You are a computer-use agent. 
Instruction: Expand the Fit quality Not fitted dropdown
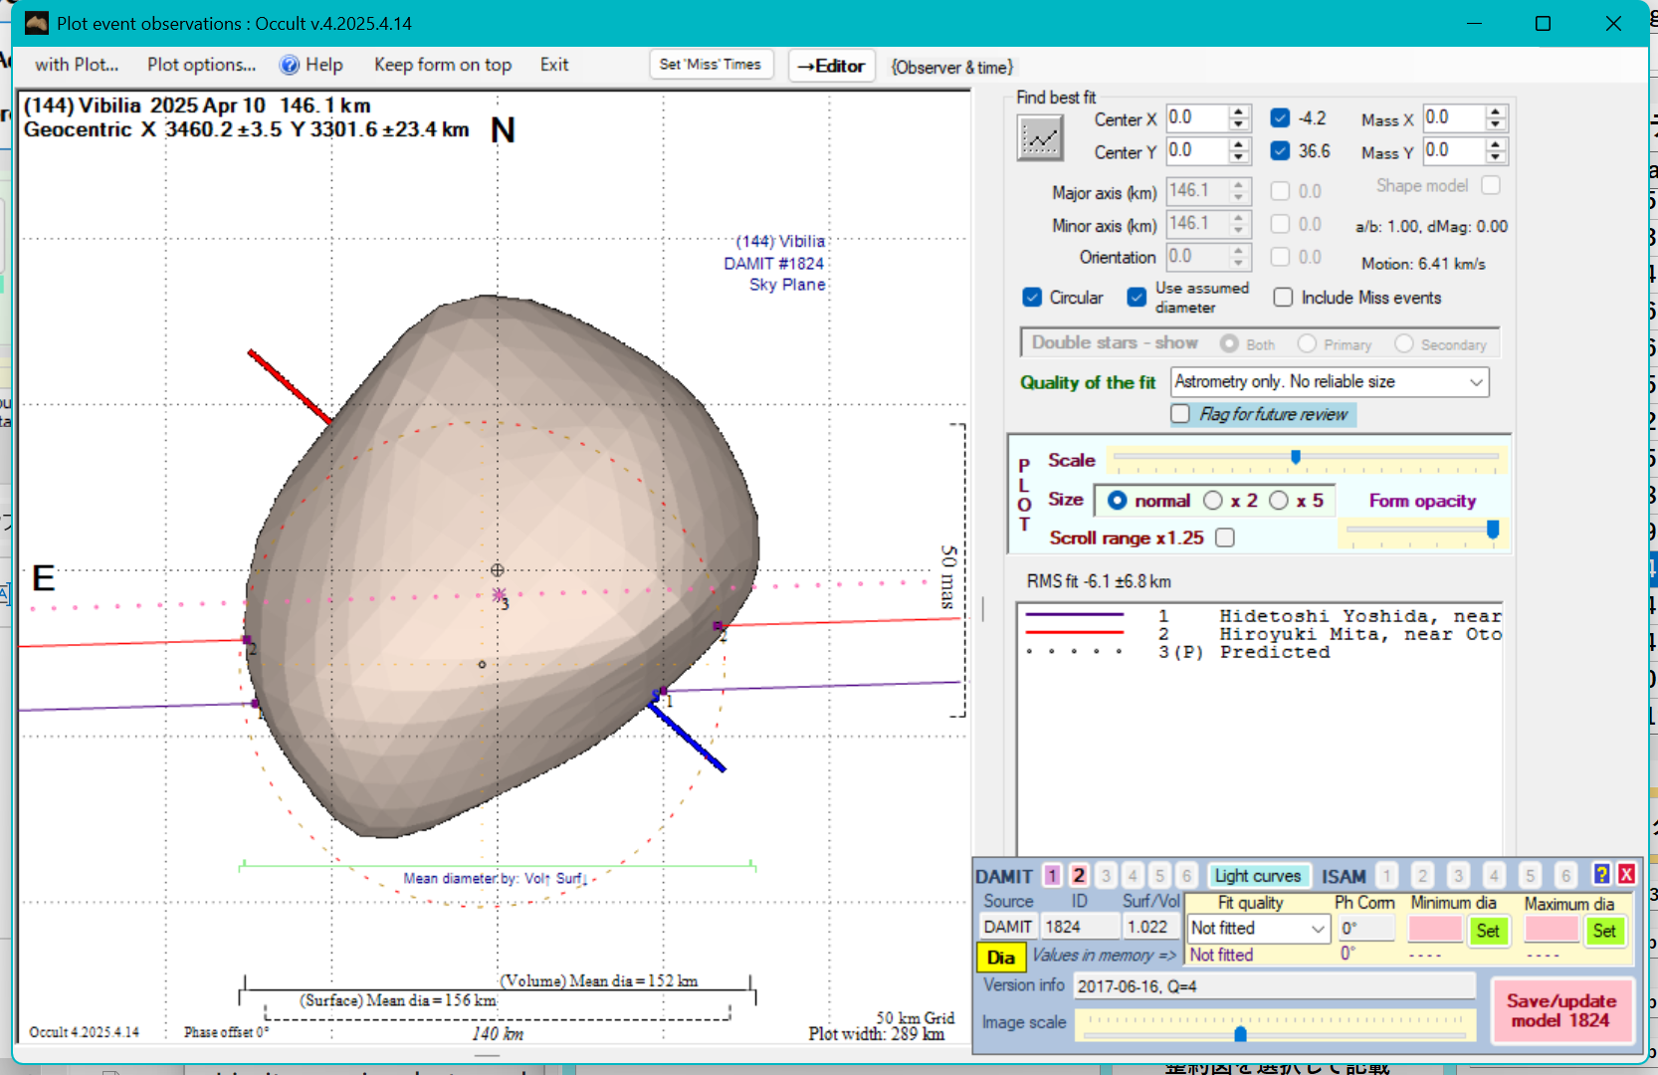pyautogui.click(x=1318, y=929)
